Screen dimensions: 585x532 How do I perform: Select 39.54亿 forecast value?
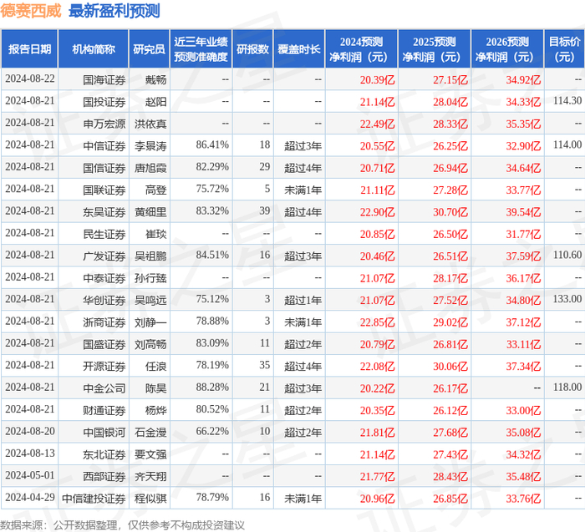tap(523, 212)
